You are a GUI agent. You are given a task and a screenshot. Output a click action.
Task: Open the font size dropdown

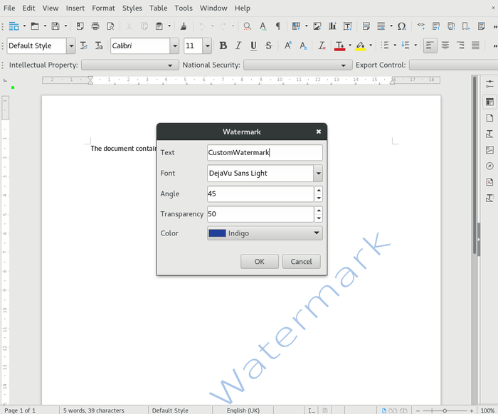207,46
